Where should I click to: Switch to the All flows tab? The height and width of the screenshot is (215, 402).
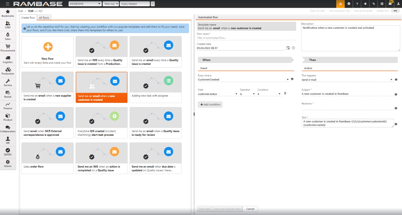(x=44, y=18)
